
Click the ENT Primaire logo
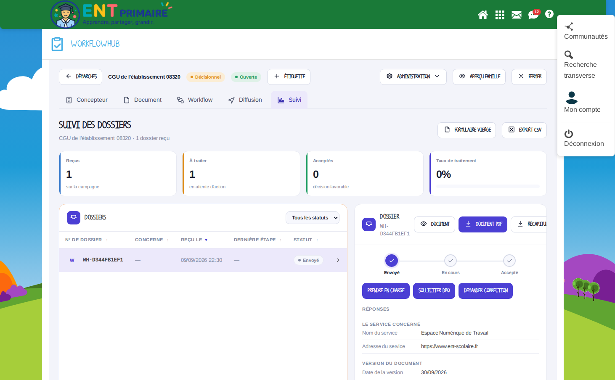(x=111, y=14)
